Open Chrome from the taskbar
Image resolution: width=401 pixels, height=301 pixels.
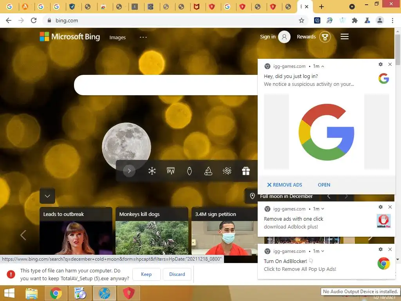pos(56,293)
